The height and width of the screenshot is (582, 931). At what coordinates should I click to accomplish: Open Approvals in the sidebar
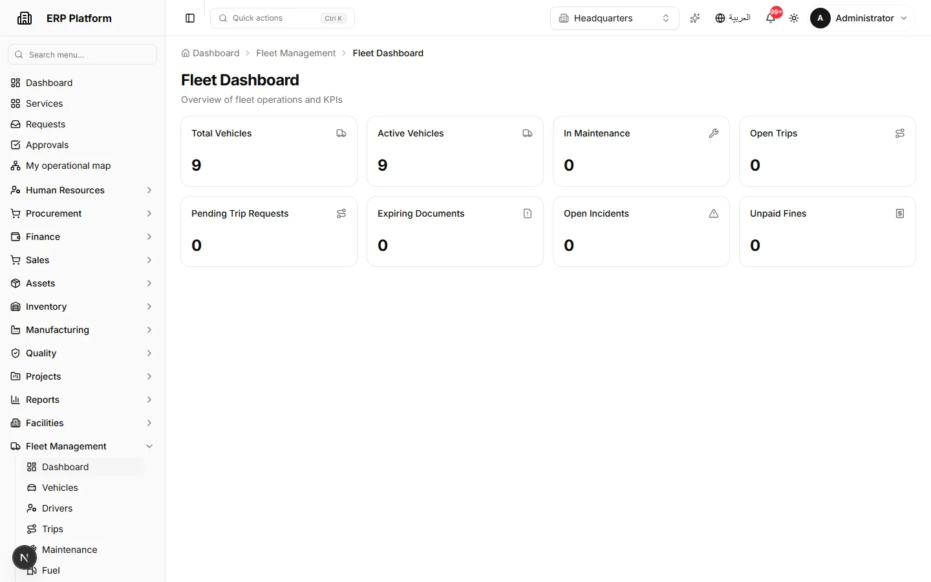pos(82,145)
